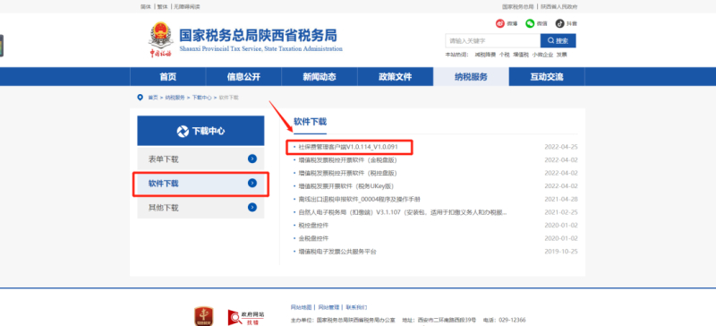
Task: Click 纳税服务 in the breadcrumb
Action: [175, 98]
